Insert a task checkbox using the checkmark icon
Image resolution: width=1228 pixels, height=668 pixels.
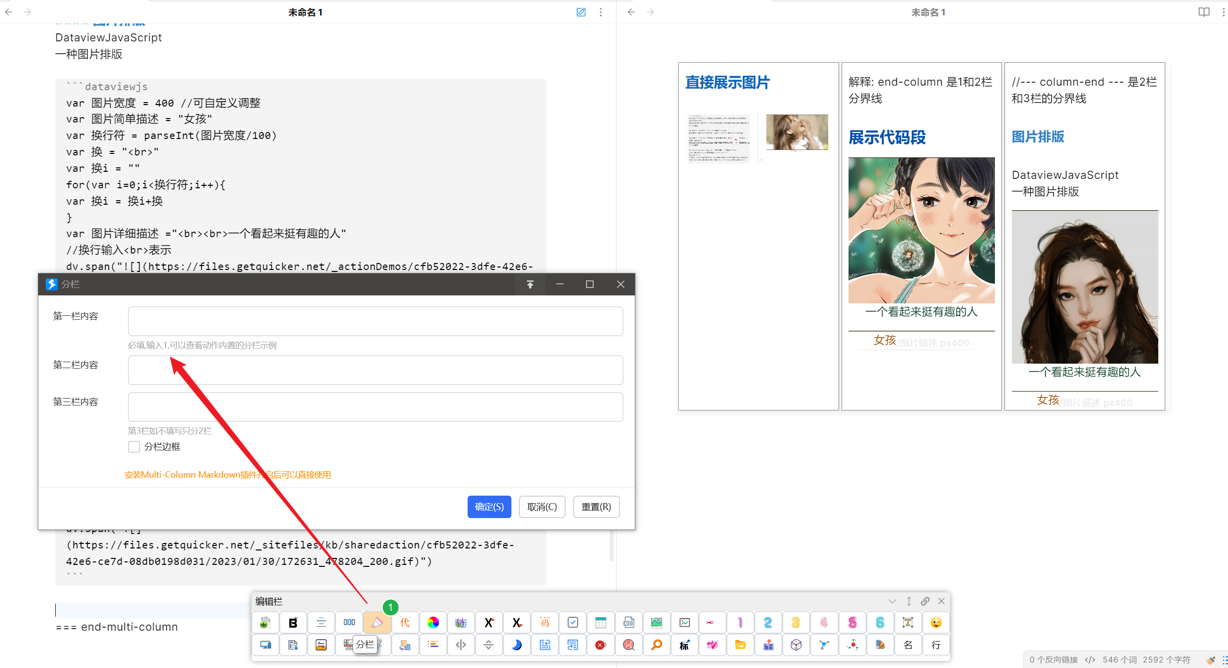[573, 623]
